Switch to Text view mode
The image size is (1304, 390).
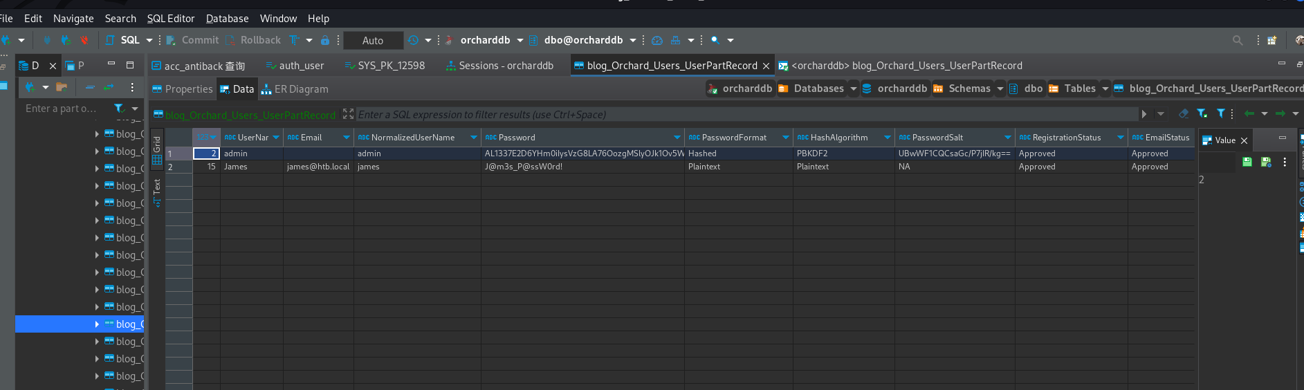coord(157,192)
